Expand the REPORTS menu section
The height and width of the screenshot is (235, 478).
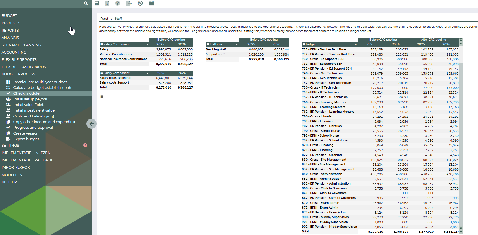10,30
